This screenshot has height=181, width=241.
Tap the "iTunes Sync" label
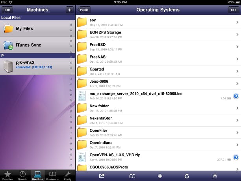[29, 45]
